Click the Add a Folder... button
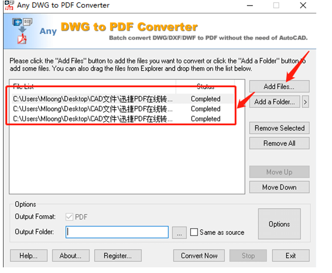The width and height of the screenshot is (332, 273). point(274,102)
